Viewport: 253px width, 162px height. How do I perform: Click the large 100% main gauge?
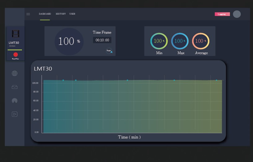69,41
